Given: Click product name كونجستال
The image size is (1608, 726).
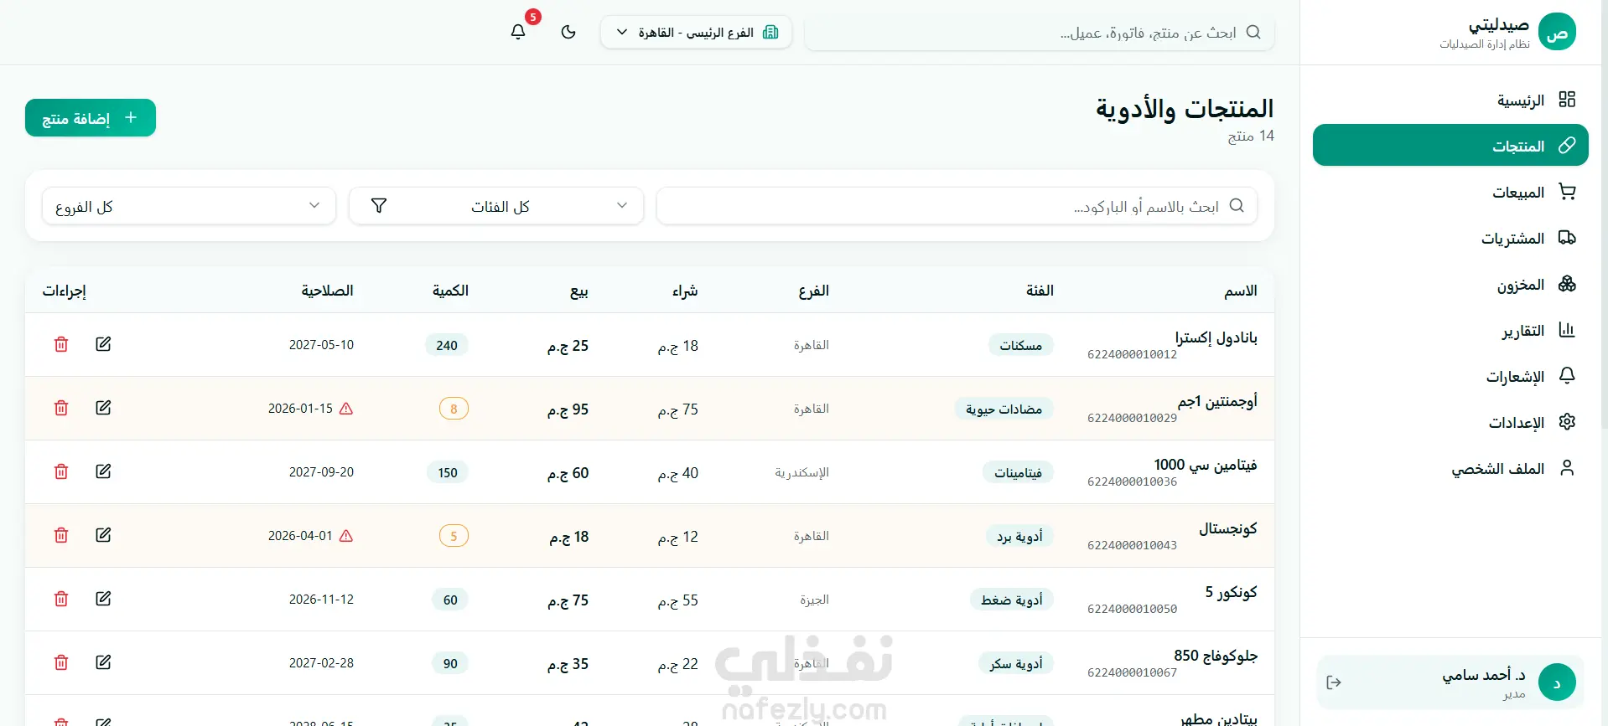Looking at the screenshot, I should click(x=1228, y=528).
